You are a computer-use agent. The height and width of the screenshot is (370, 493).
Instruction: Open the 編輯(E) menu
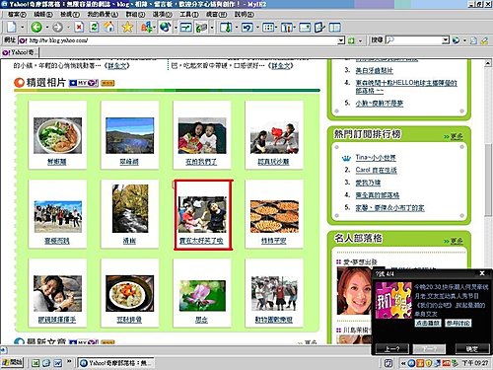pos(43,15)
